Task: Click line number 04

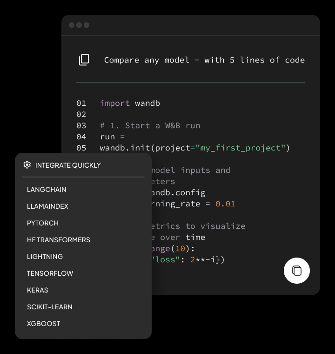Action: (81, 137)
